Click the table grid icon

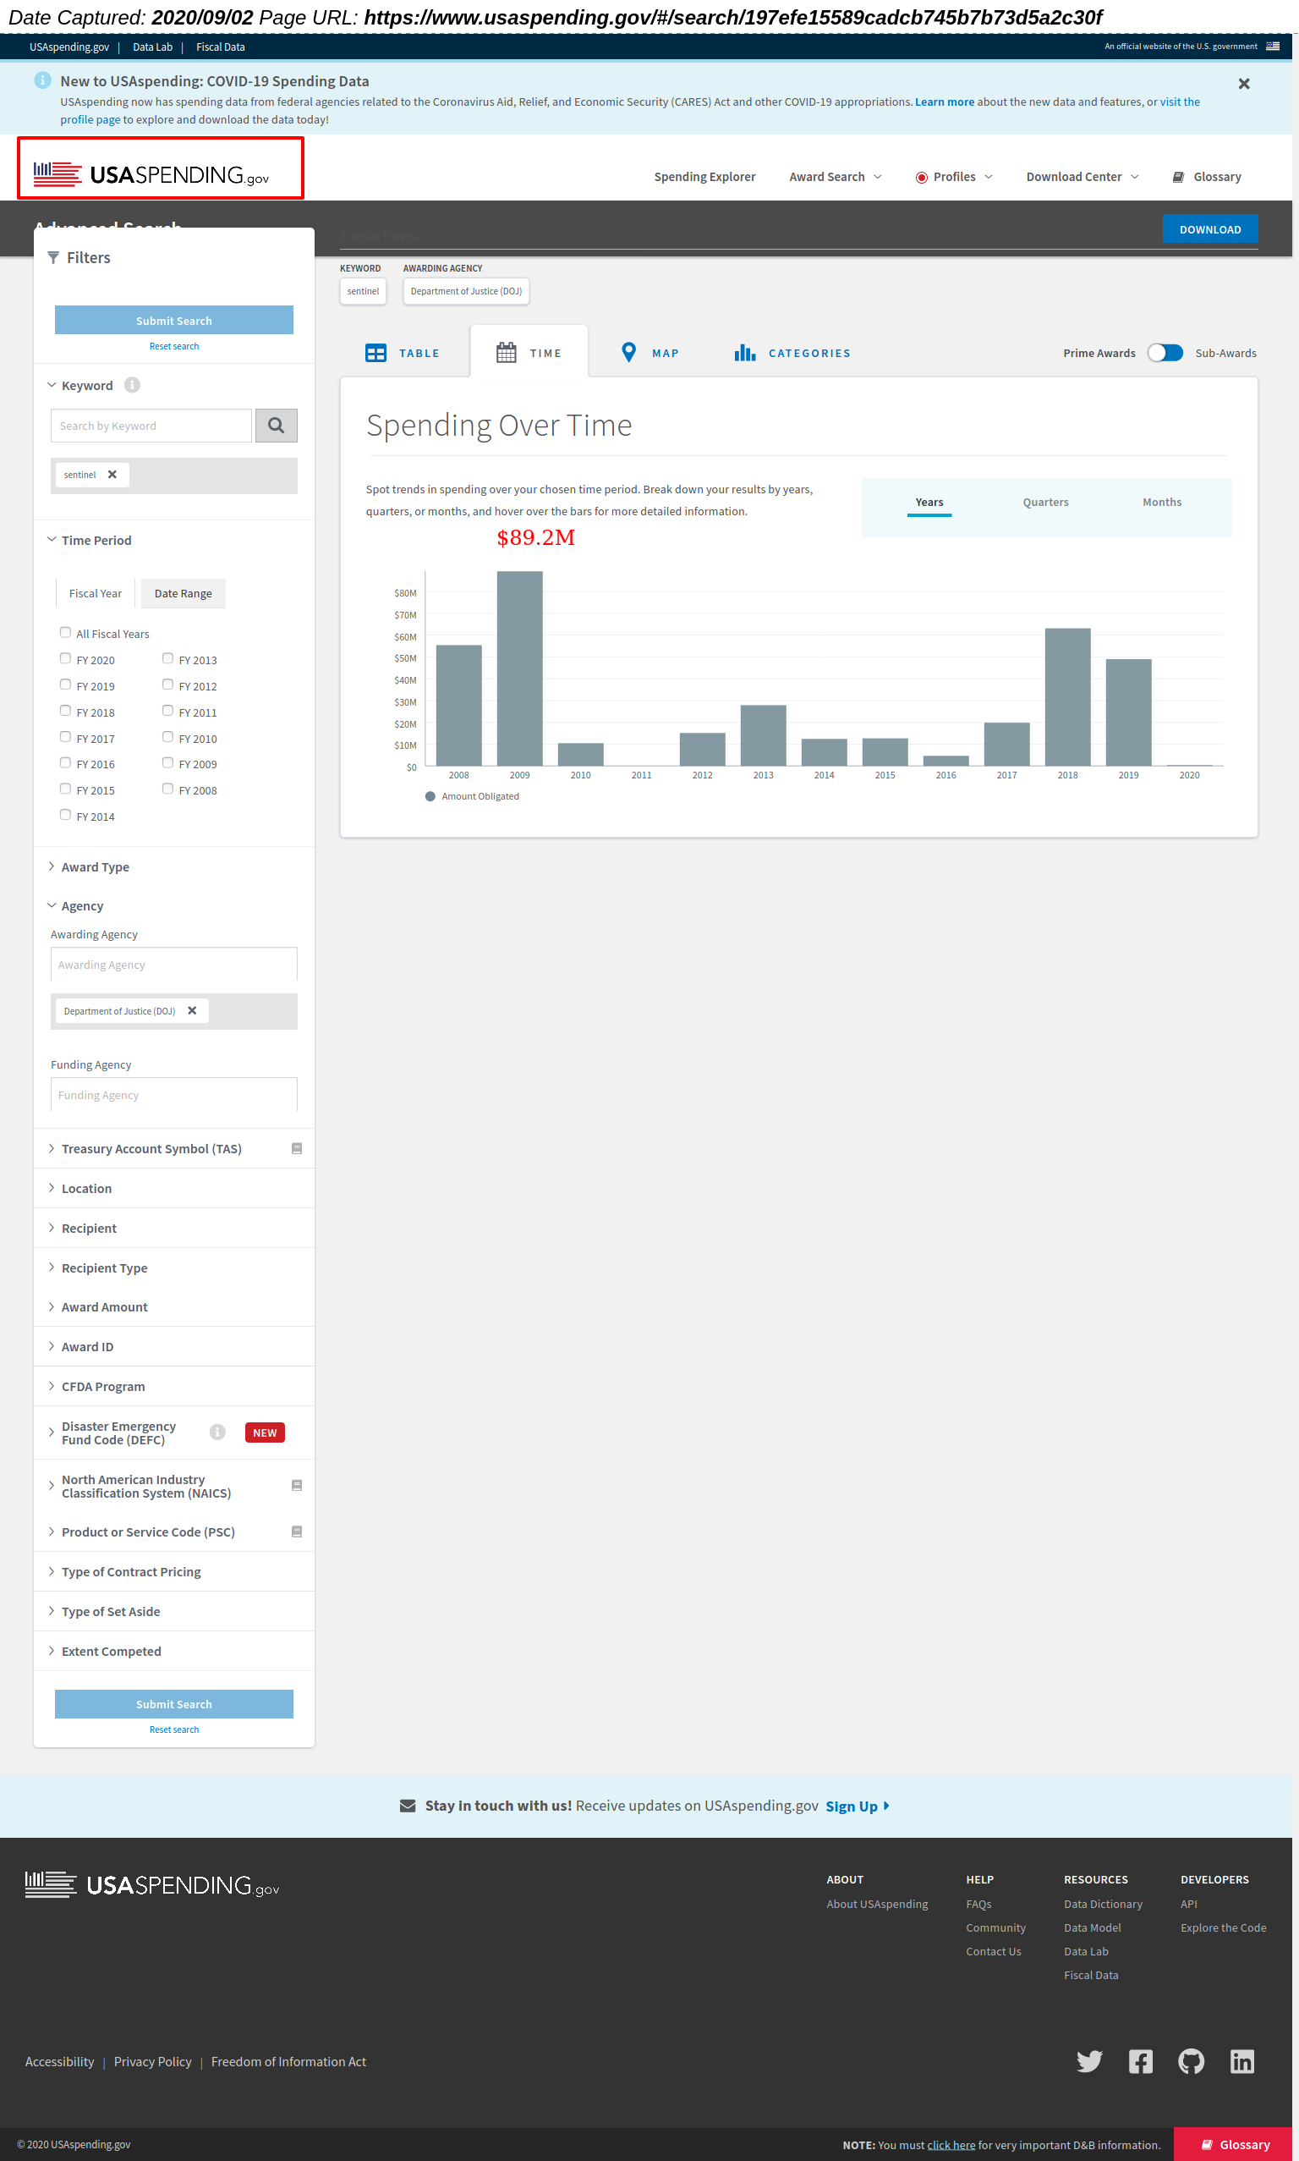pyautogui.click(x=375, y=353)
